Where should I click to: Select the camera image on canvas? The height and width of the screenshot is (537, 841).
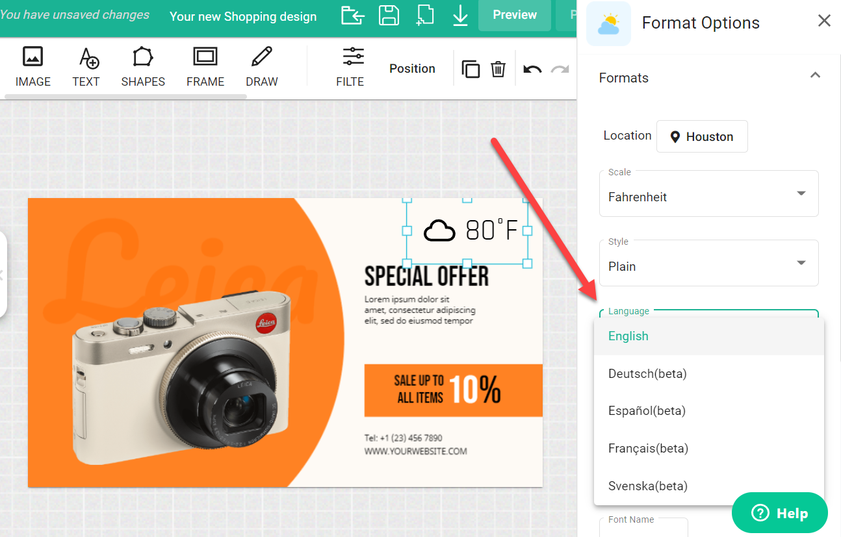[x=182, y=377]
